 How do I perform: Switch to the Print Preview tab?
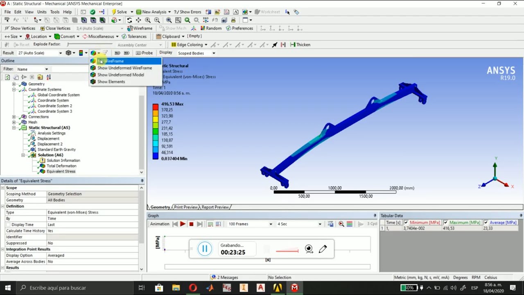click(x=185, y=207)
